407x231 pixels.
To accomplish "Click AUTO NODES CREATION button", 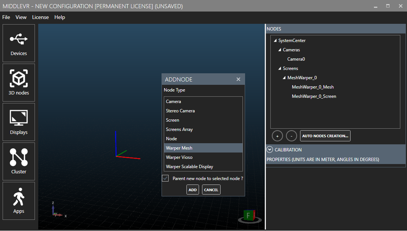I will [325, 136].
